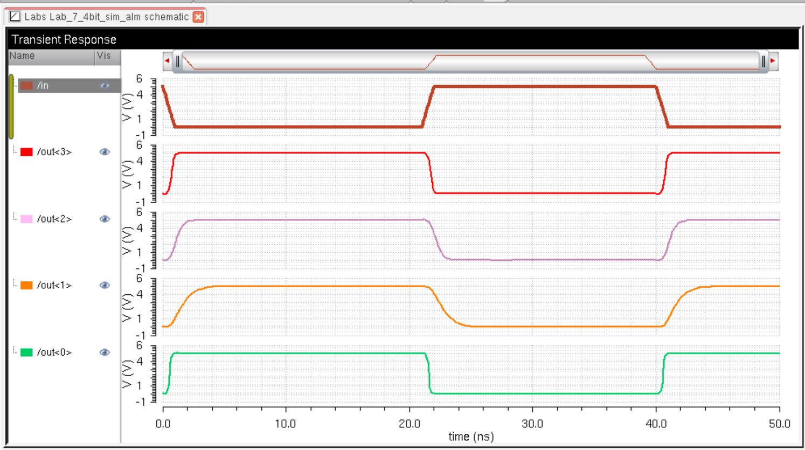This screenshot has width=805, height=450.
Task: Click the Name column header
Action: [51, 56]
